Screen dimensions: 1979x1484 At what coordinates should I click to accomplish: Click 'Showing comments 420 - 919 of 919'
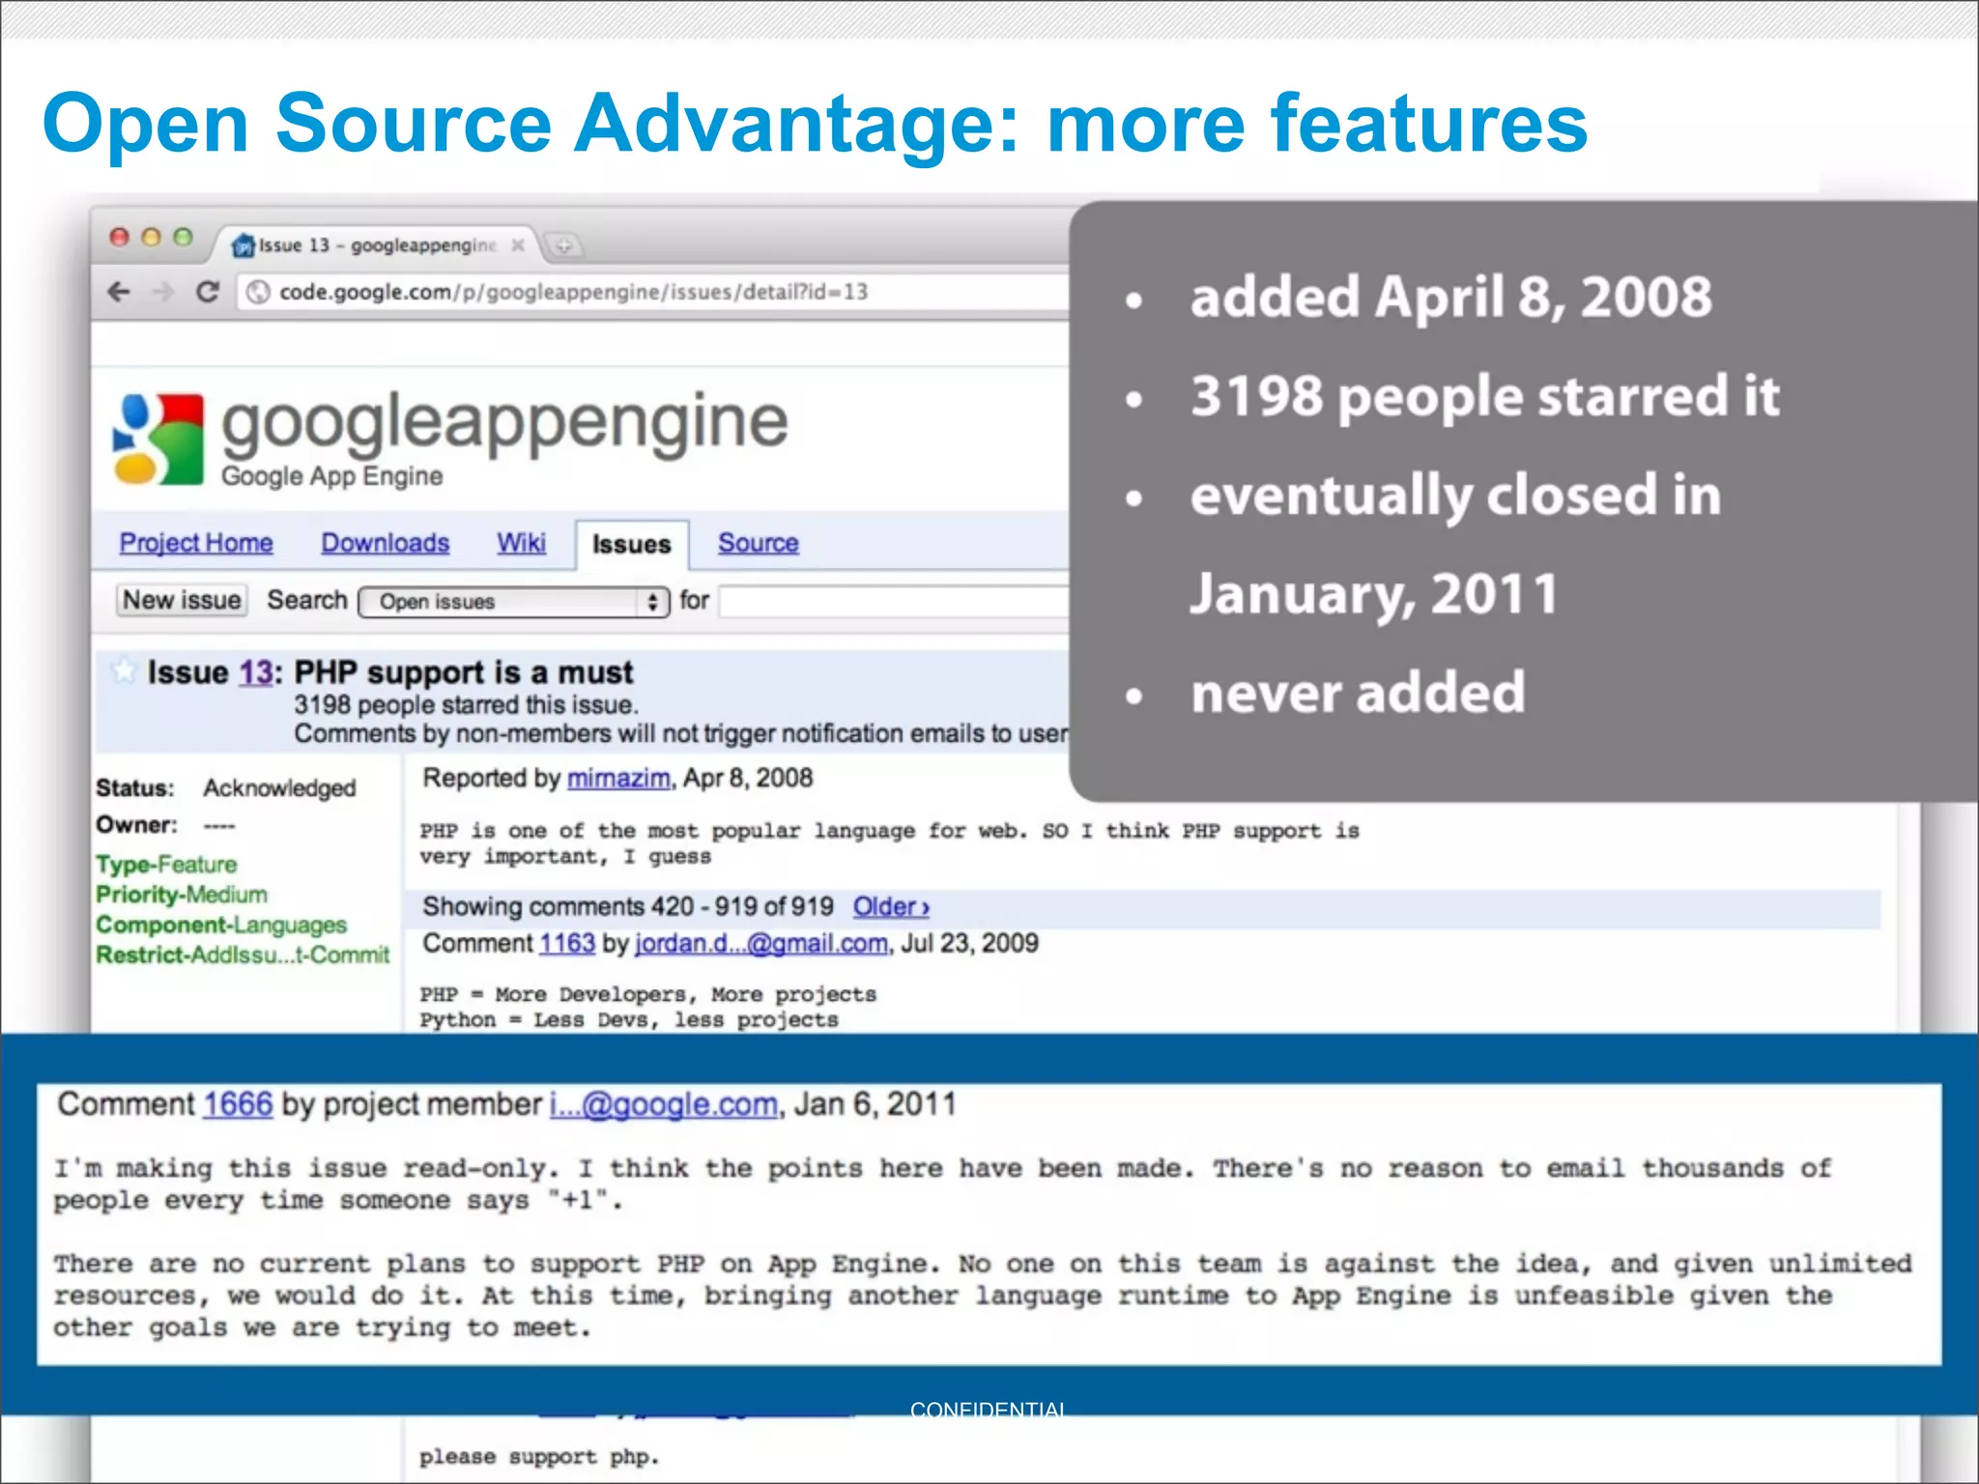pos(628,907)
